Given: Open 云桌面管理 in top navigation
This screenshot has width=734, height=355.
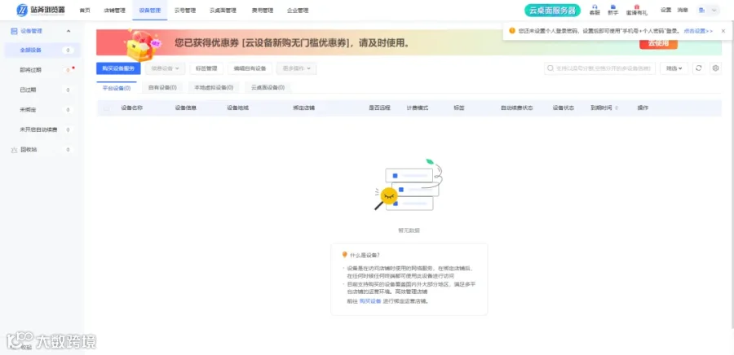Looking at the screenshot, I should point(223,11).
